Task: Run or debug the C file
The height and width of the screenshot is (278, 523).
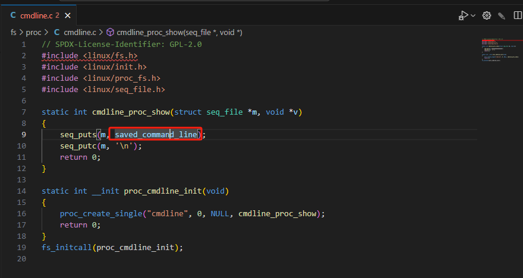Action: click(464, 15)
